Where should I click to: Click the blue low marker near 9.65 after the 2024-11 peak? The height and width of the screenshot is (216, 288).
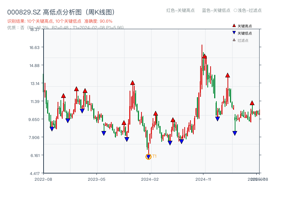[217, 119]
